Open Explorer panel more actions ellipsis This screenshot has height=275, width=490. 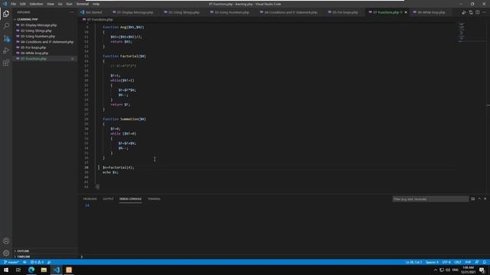(x=72, y=12)
